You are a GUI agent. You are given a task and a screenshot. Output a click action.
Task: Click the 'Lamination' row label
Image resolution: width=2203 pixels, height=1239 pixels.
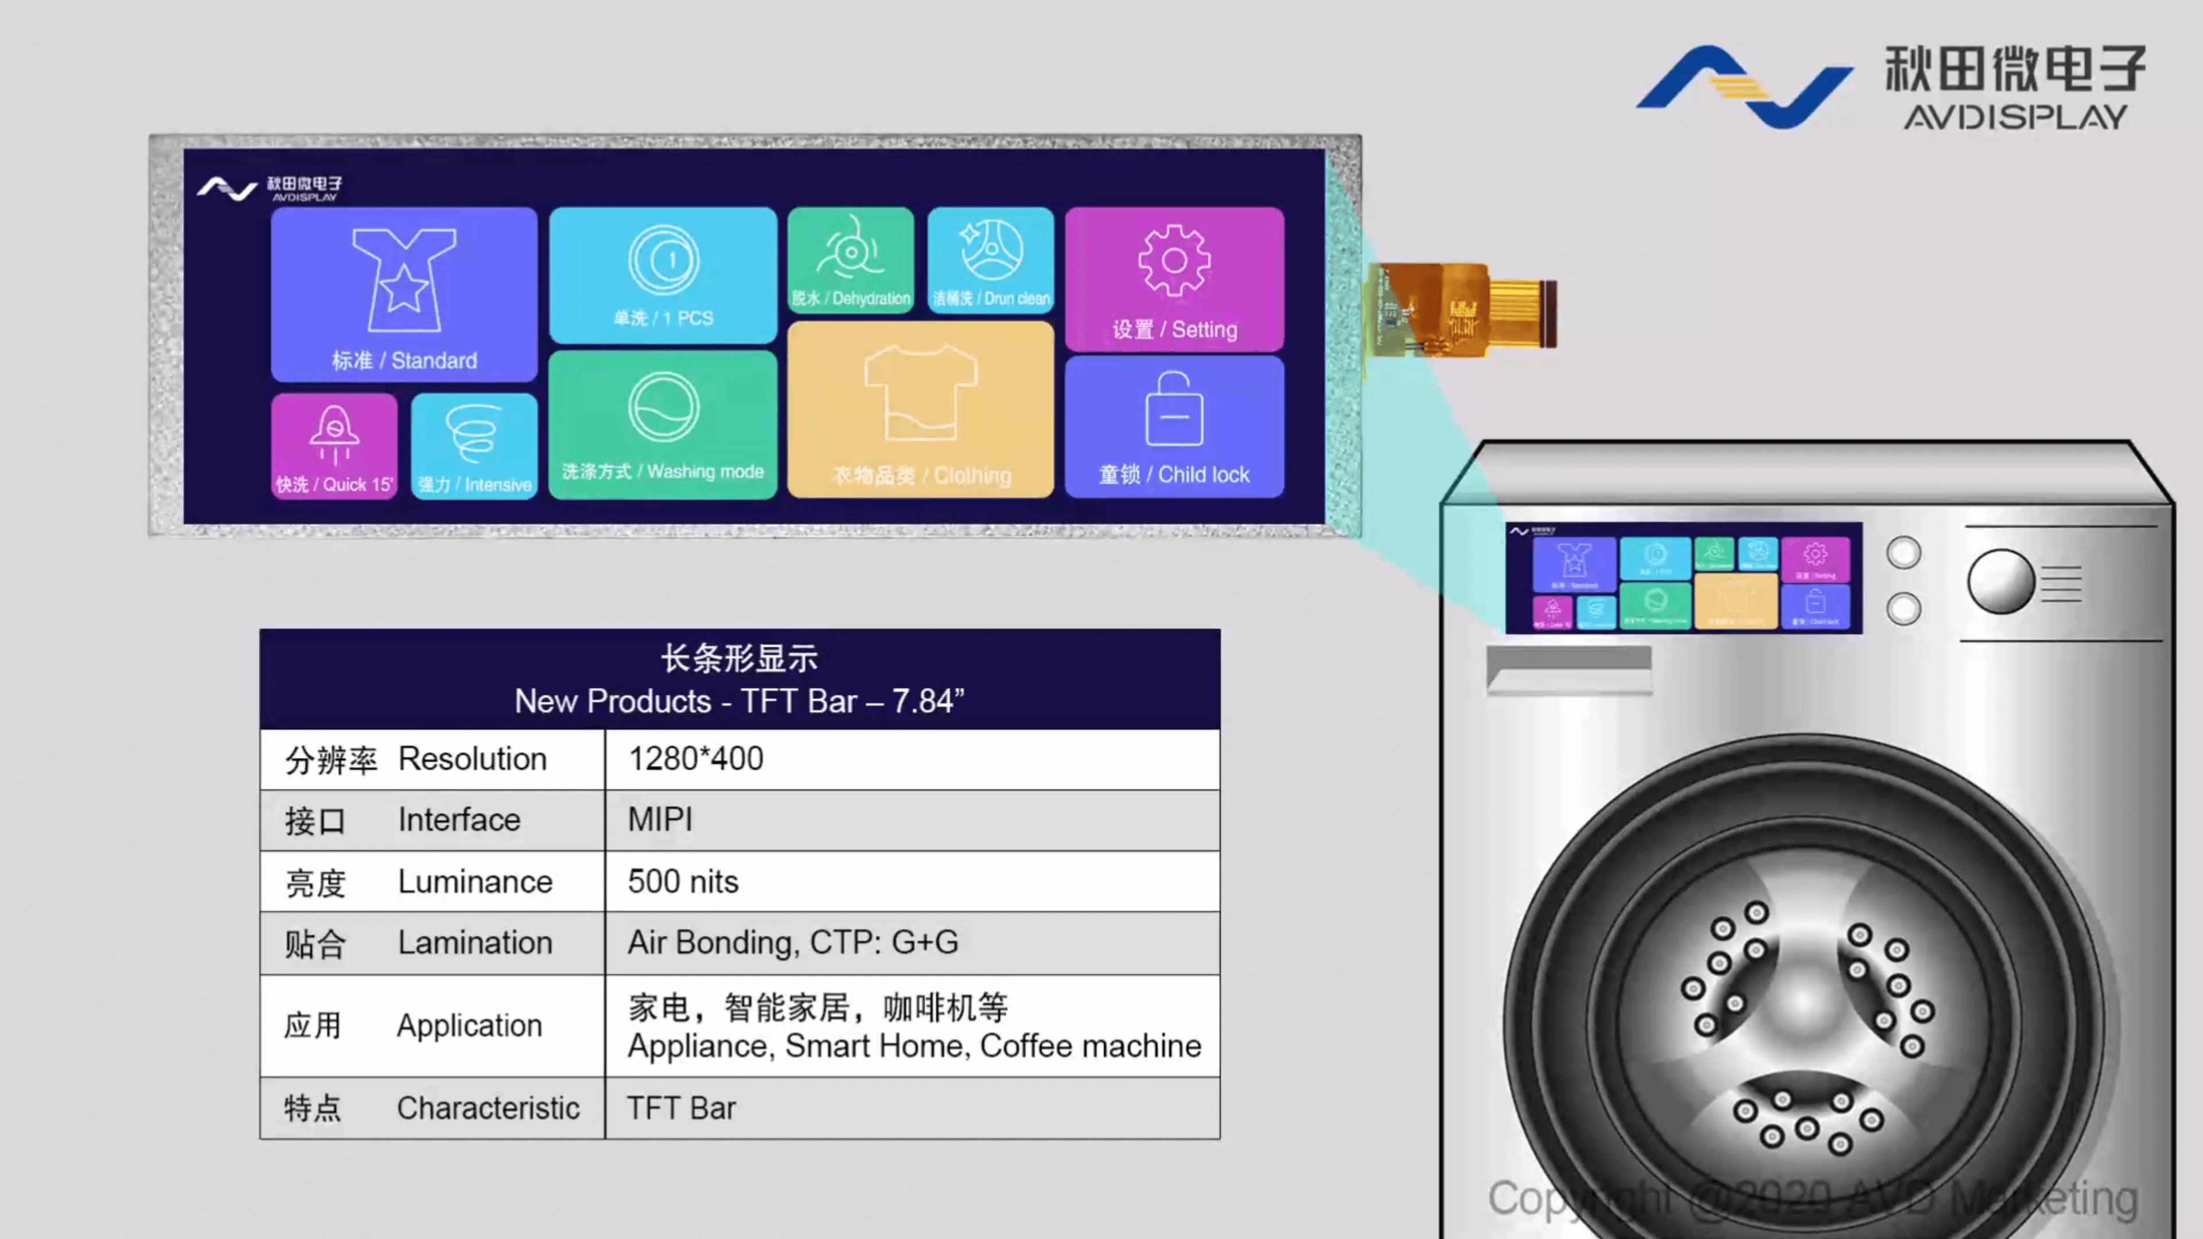click(x=476, y=942)
